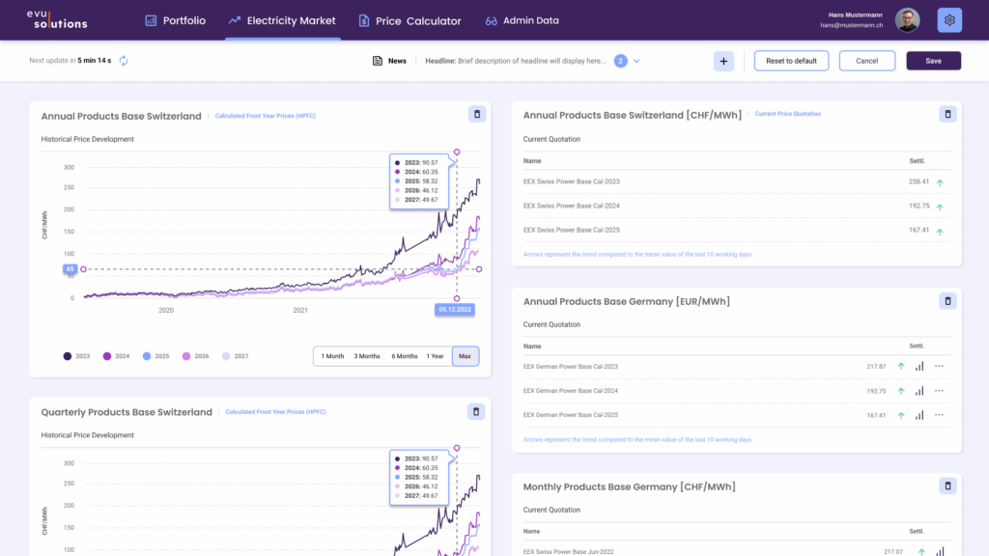Click the Price Calculator tab icon

tap(364, 21)
